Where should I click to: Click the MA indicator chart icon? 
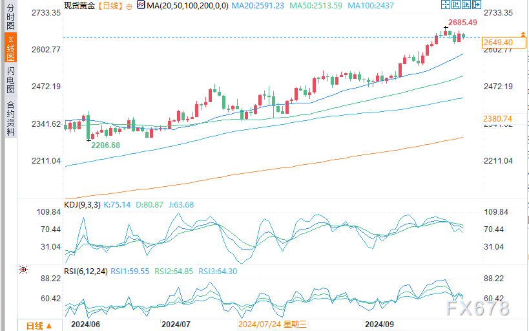click(x=141, y=5)
